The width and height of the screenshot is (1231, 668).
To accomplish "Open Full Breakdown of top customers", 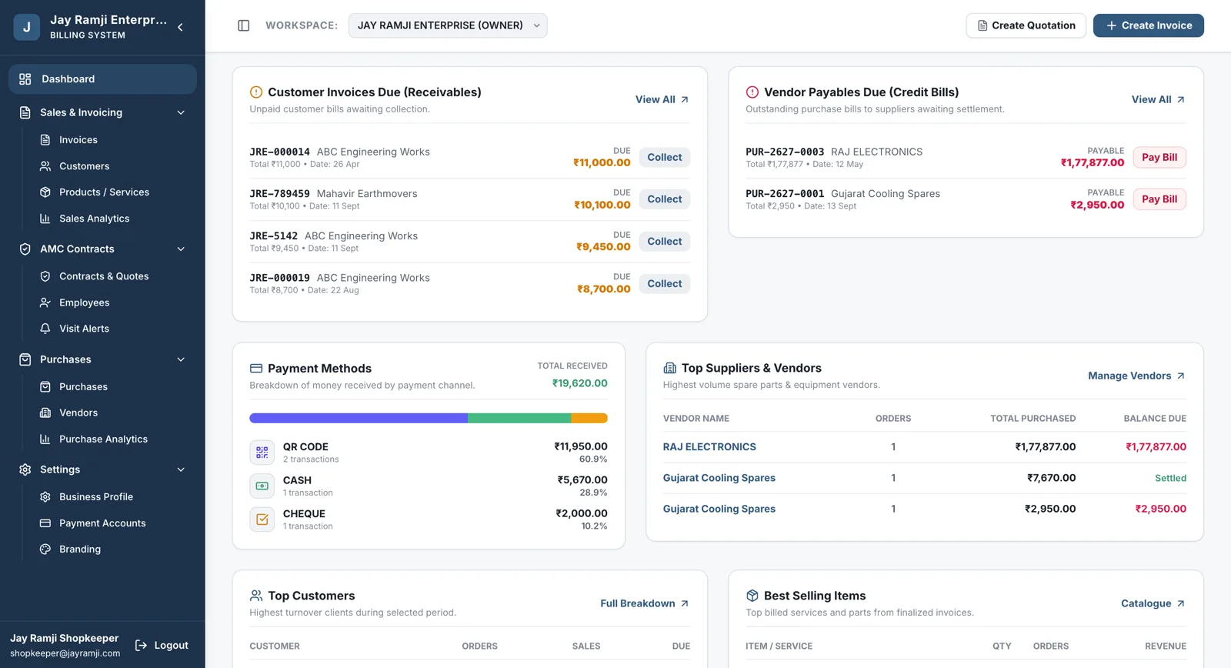I will point(645,603).
